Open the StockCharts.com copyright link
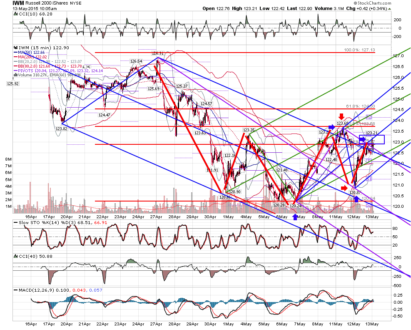This screenshot has width=411, height=330. pyautogui.click(x=372, y=3)
